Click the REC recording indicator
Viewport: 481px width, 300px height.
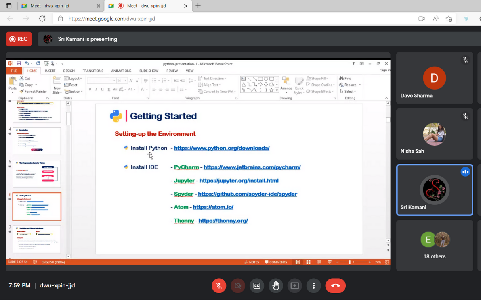tap(19, 39)
